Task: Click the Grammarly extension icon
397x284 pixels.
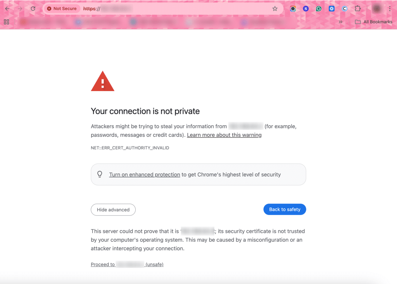Action: [x=319, y=9]
